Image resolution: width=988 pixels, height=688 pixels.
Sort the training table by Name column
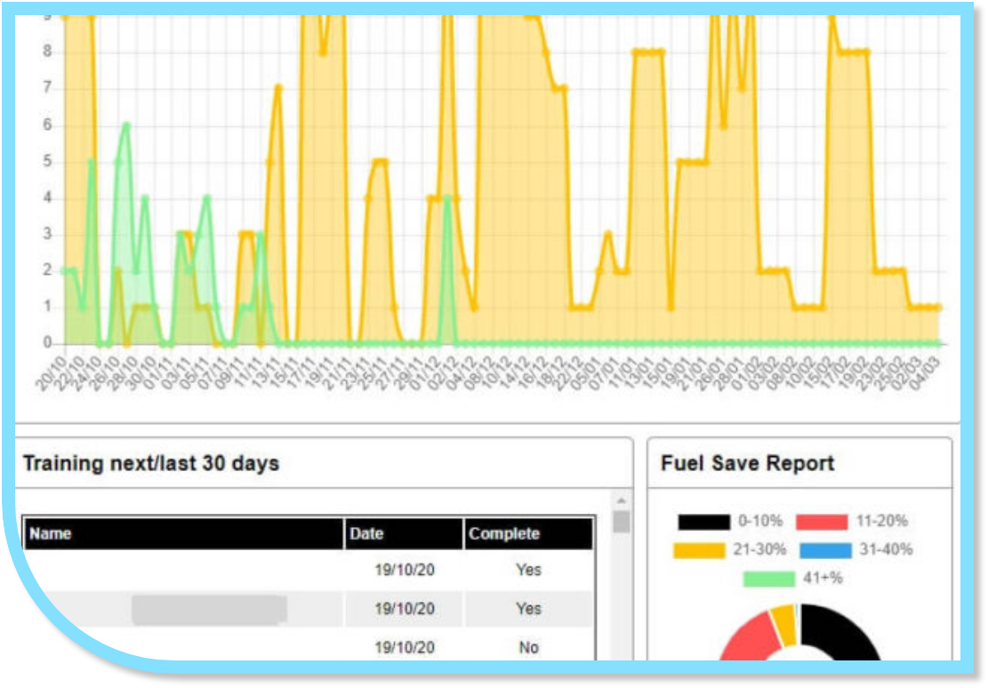(183, 533)
